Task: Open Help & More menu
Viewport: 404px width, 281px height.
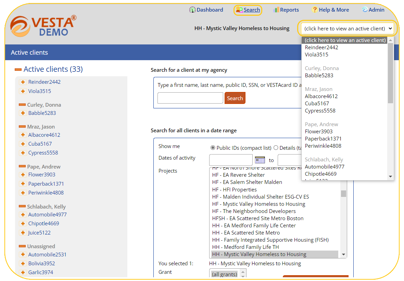Action: pyautogui.click(x=330, y=10)
